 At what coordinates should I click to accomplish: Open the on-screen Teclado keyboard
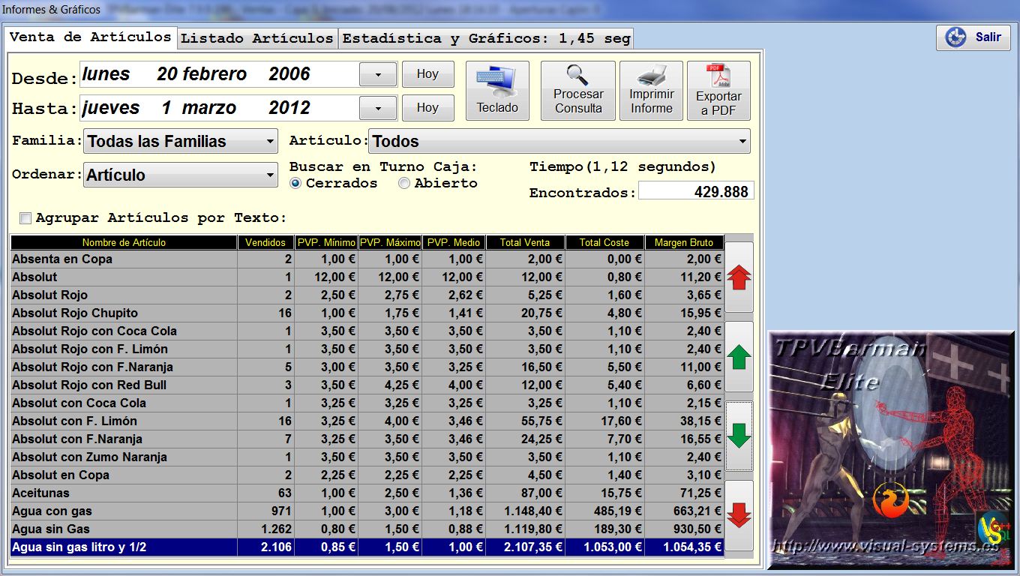point(497,91)
